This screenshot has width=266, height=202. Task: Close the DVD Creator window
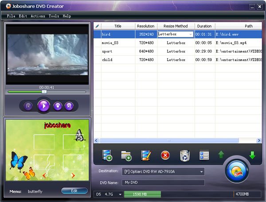(x=259, y=7)
